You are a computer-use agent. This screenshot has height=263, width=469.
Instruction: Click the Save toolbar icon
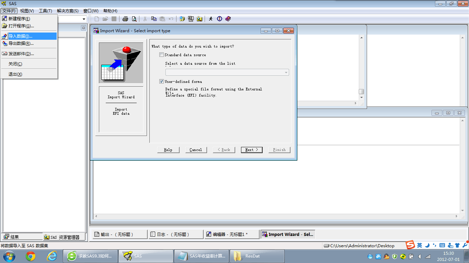pyautogui.click(x=114, y=19)
